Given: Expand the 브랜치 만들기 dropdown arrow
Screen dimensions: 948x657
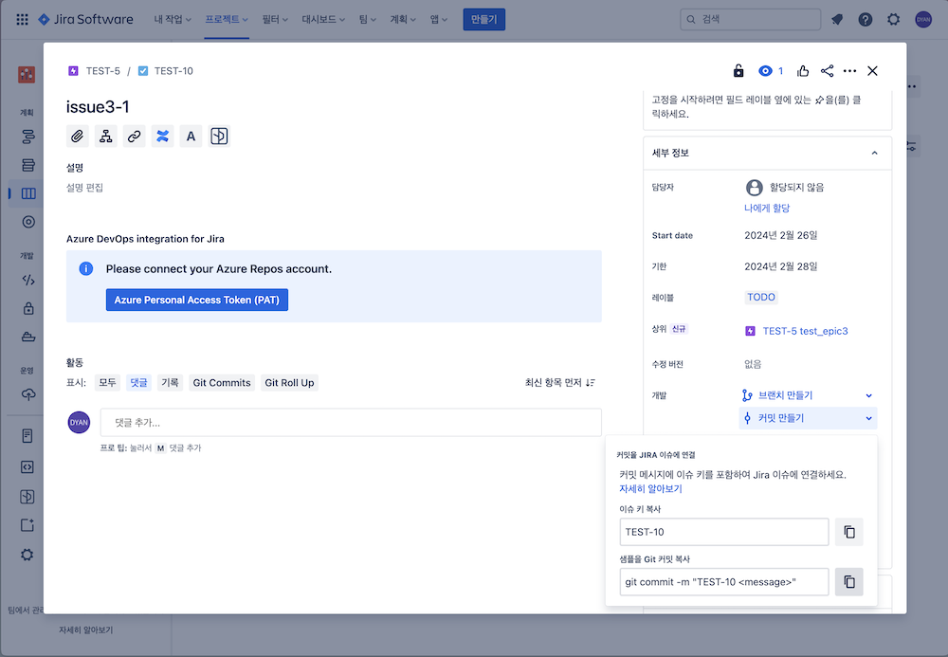Looking at the screenshot, I should coord(868,395).
